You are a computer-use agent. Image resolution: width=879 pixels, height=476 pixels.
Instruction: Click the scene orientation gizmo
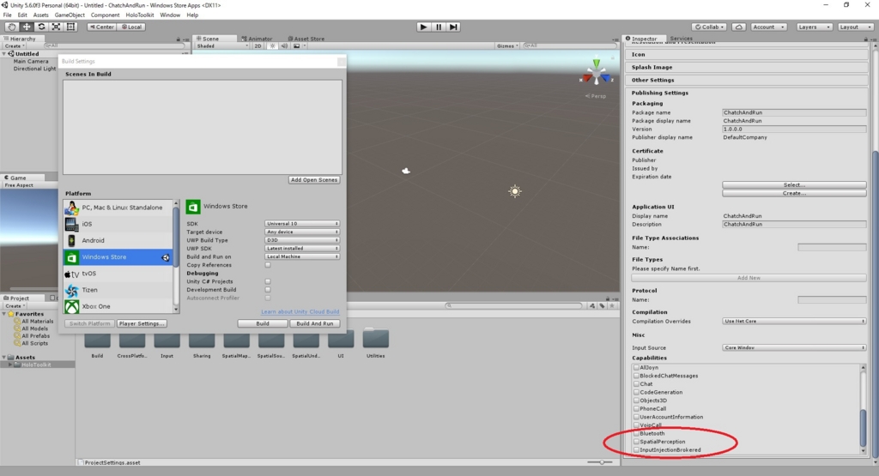[596, 73]
